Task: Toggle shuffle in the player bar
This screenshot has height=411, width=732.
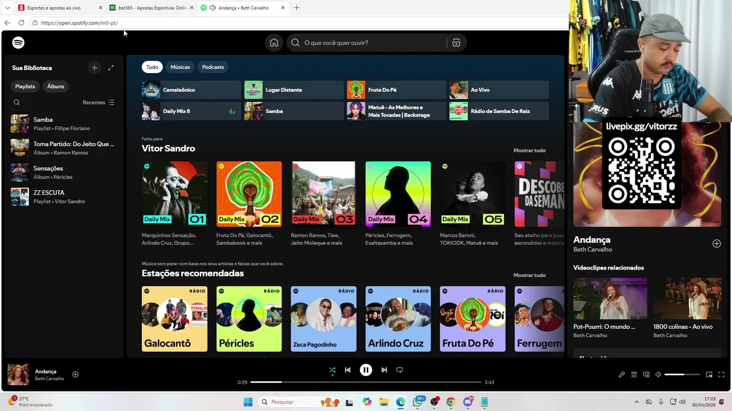Action: [332, 370]
